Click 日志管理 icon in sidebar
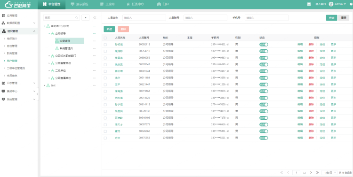Image resolution: width=353 pixels, height=177 pixels. (3, 83)
